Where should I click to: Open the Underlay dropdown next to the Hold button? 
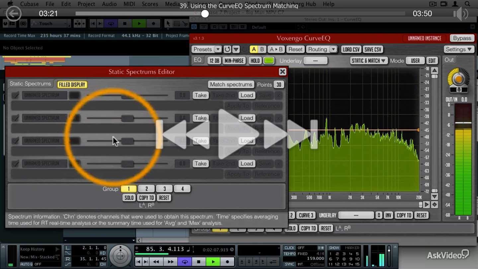[315, 61]
